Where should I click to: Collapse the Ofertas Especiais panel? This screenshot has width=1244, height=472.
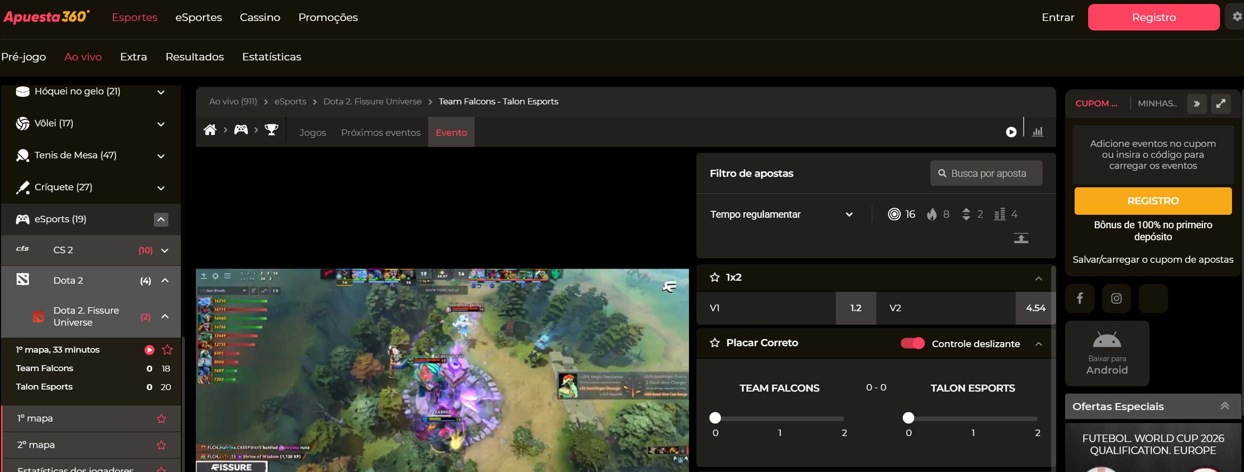point(1225,406)
